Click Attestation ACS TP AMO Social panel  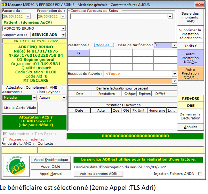34,122
